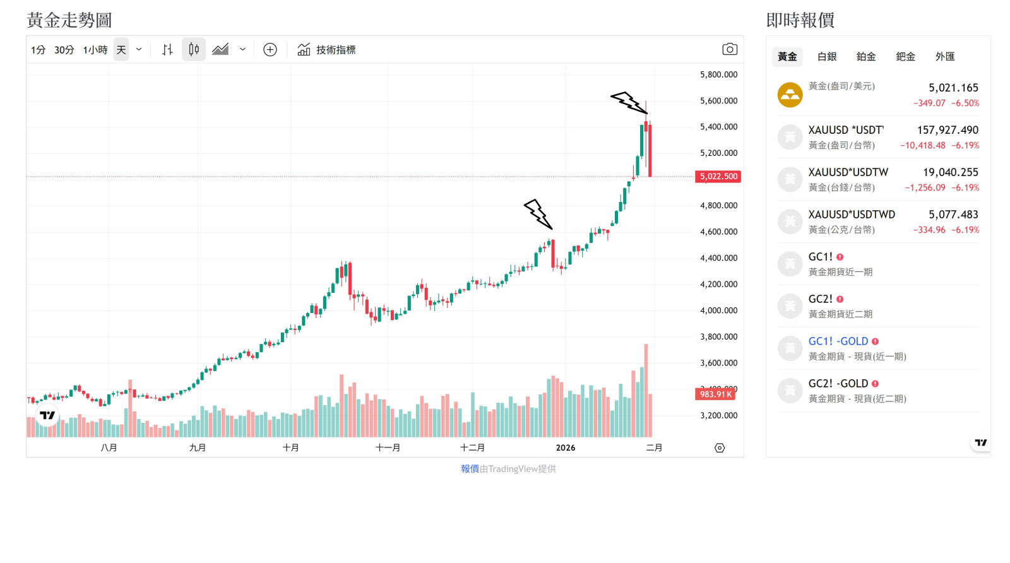Click the plus icon to add an indicator

(x=270, y=49)
